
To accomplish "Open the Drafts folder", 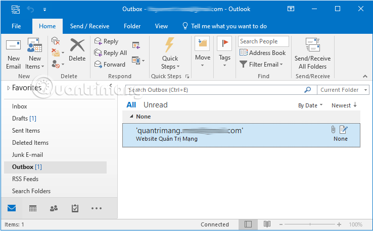I will tap(24, 119).
